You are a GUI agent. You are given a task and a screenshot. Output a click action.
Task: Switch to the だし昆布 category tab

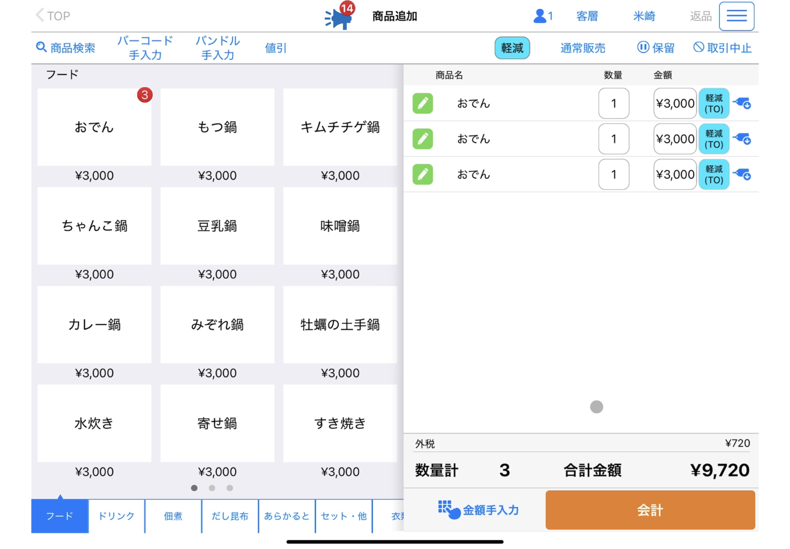click(x=230, y=516)
